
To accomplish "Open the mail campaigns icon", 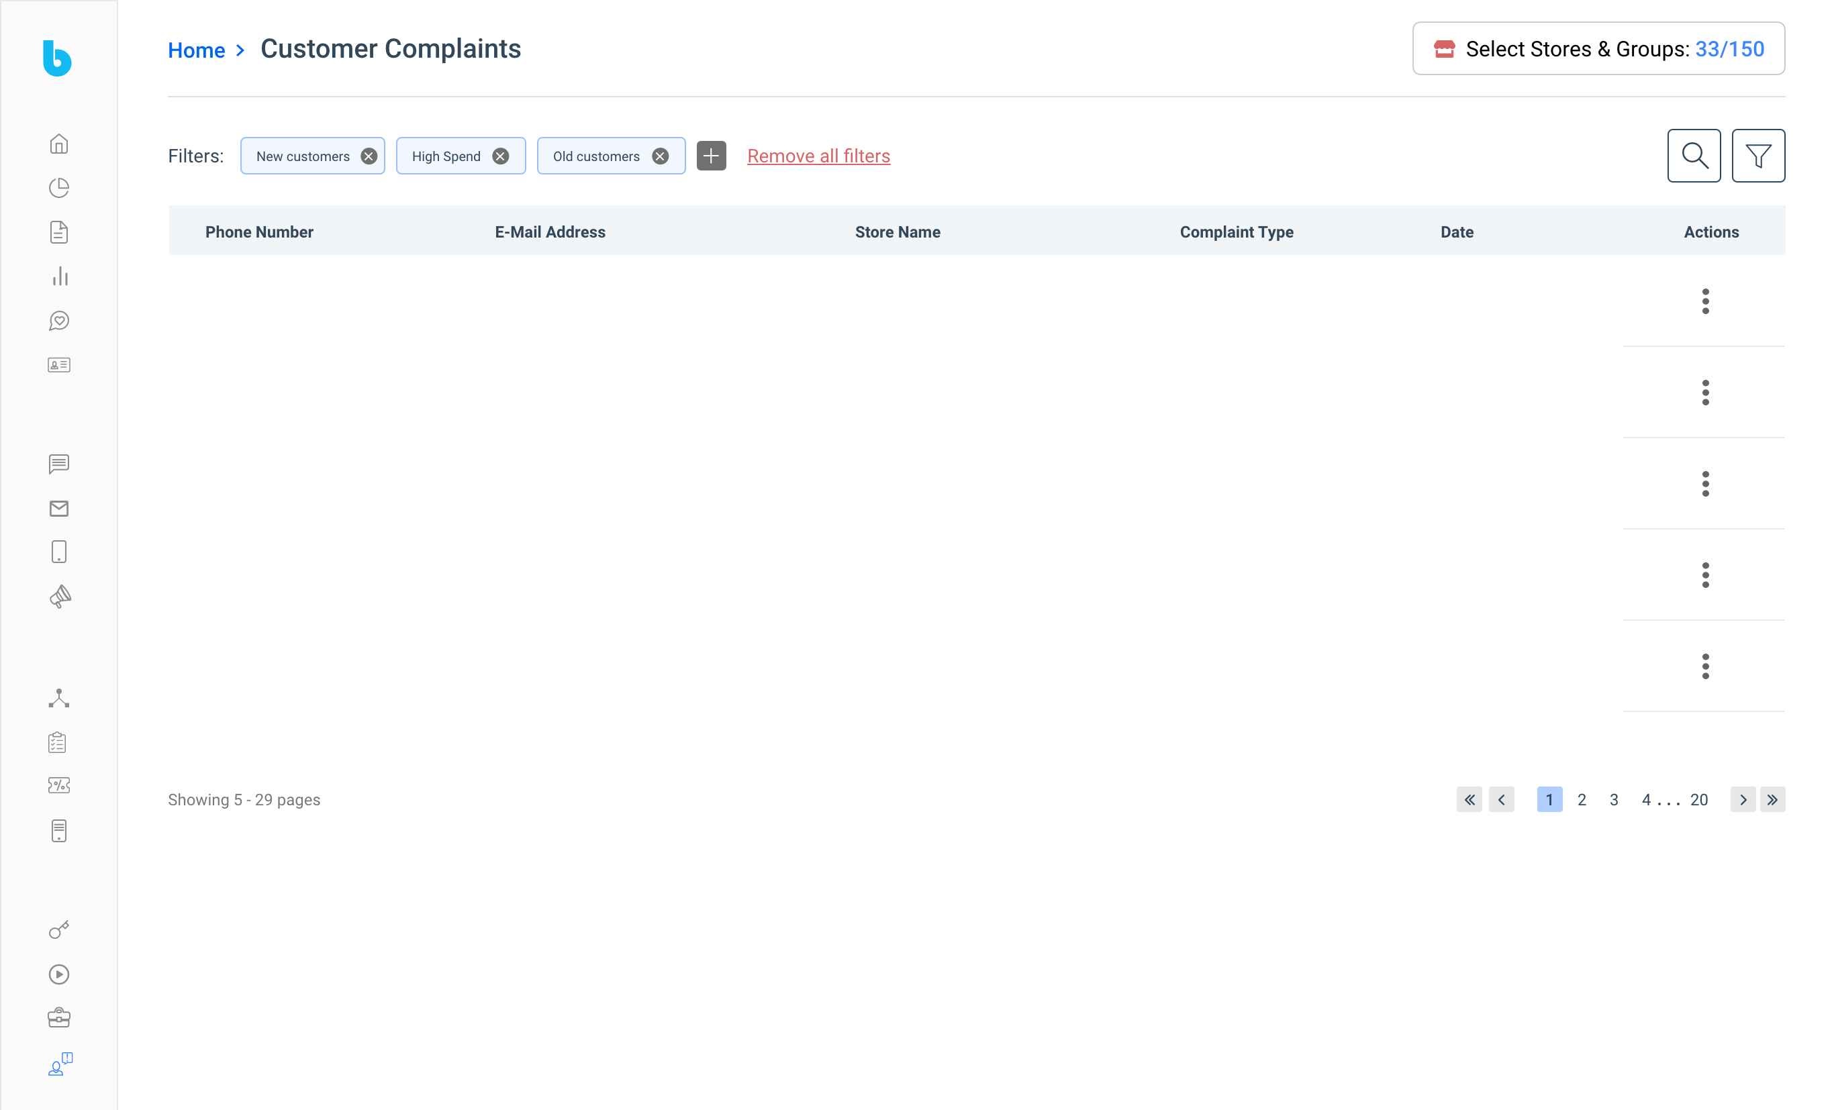I will pyautogui.click(x=59, y=509).
